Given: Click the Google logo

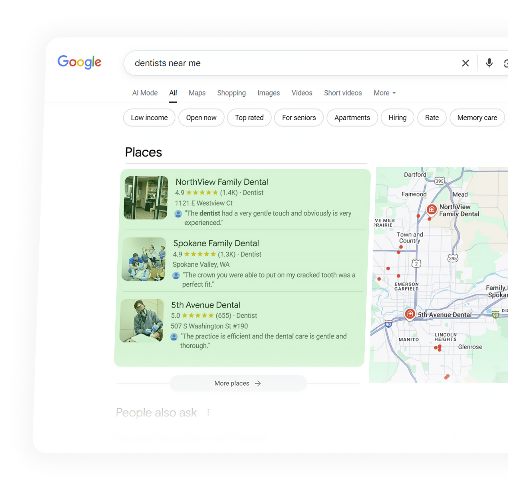Looking at the screenshot, I should tap(79, 62).
